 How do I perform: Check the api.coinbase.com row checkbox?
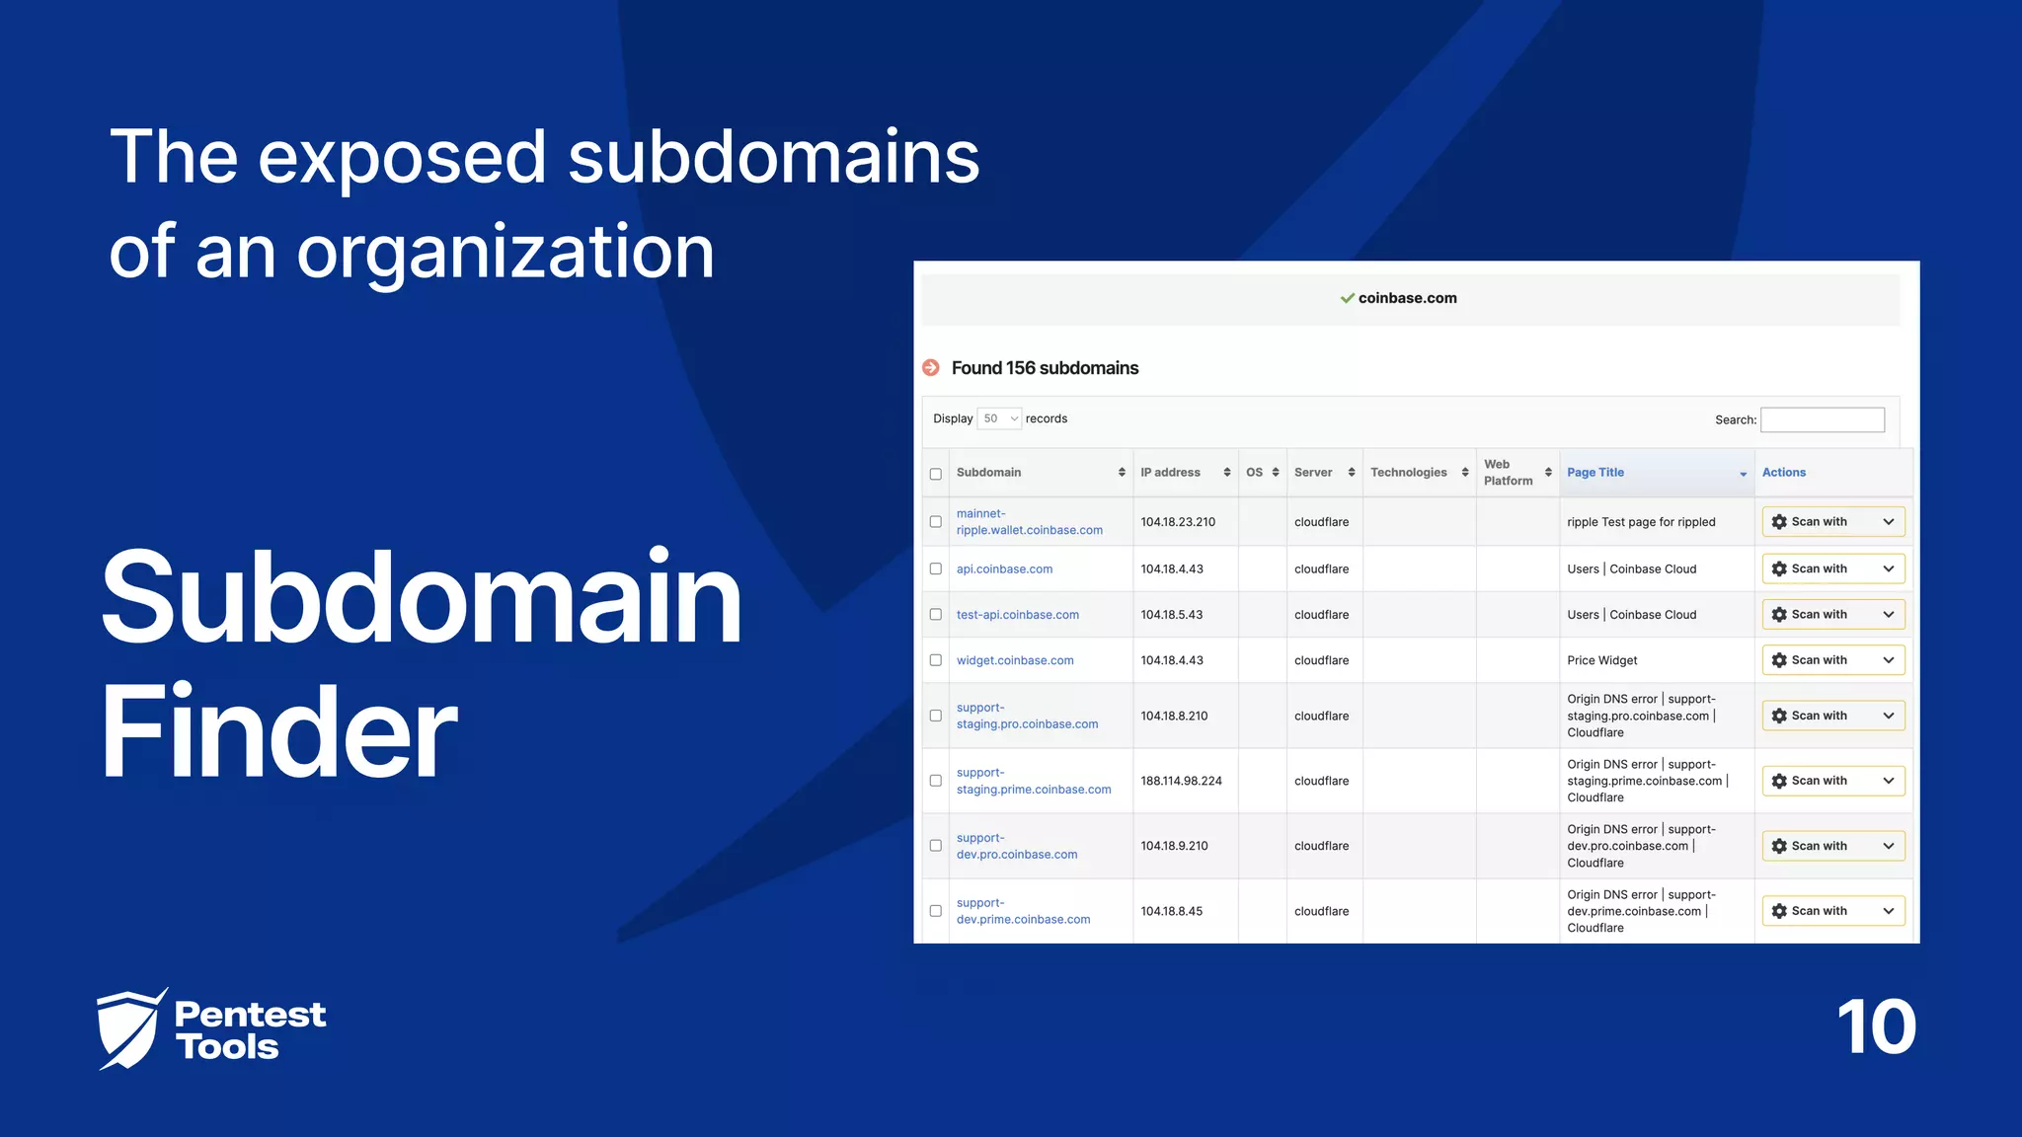(936, 568)
